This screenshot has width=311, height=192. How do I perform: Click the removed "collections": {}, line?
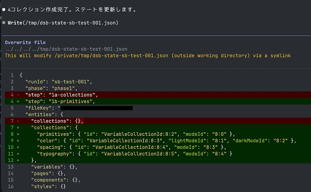point(158,121)
